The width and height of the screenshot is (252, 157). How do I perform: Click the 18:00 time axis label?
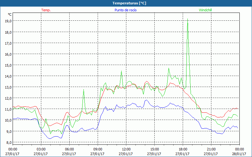(183, 149)
